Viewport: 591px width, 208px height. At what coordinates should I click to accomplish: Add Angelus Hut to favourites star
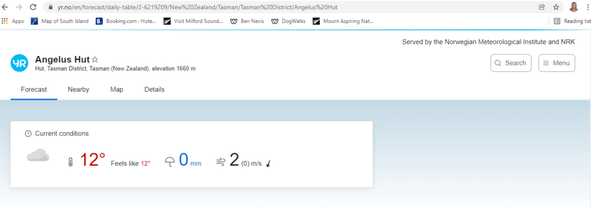point(95,59)
